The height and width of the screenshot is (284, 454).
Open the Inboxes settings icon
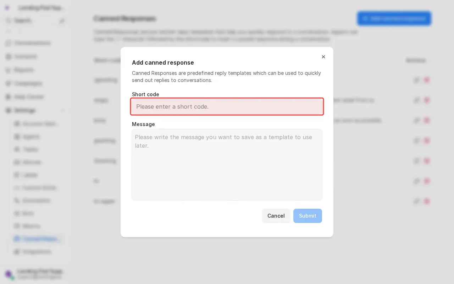32,162
